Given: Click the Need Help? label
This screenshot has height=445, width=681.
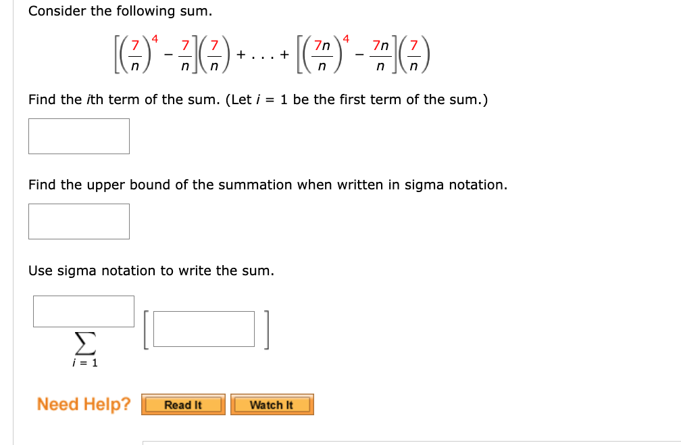Looking at the screenshot, I should (82, 404).
